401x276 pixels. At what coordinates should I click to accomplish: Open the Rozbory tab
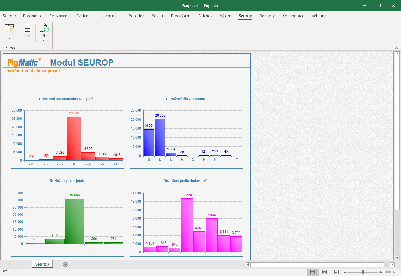tap(267, 16)
